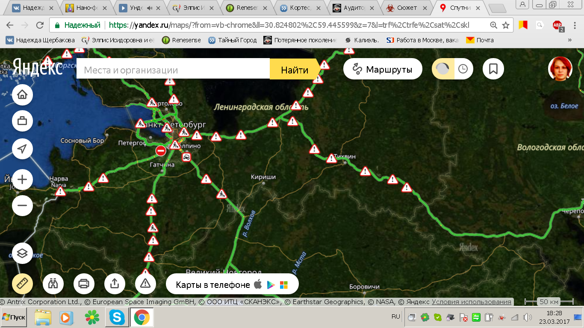
Task: Open the Потерянное поколение bookmark
Action: 300,40
